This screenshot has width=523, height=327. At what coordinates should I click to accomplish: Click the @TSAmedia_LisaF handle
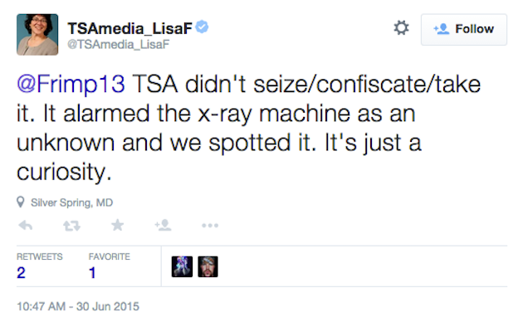(x=119, y=44)
